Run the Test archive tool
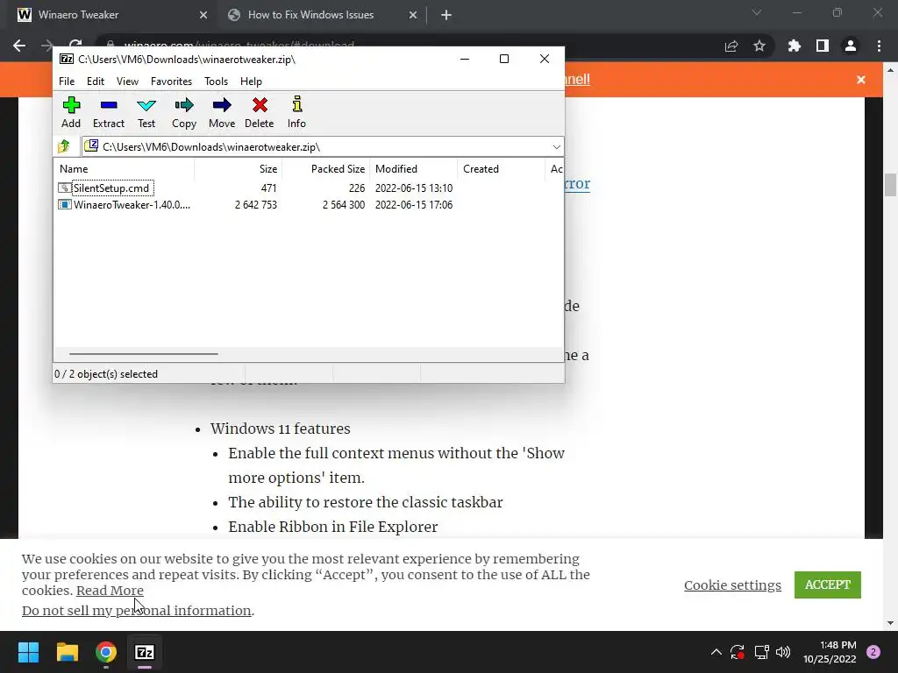Screen dimensions: 898x673 coord(146,112)
